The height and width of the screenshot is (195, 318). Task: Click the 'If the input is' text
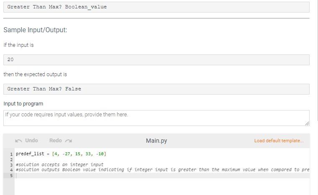pyautogui.click(x=18, y=45)
